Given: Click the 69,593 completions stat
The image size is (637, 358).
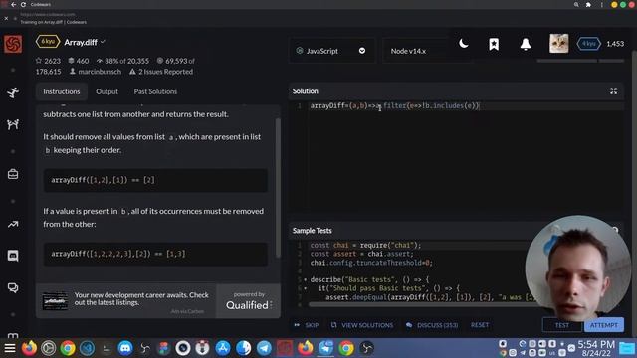Looking at the screenshot, I should [x=175, y=61].
